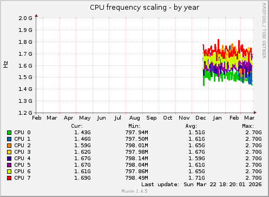This screenshot has width=269, height=197.
Task: Select the chart title 'CPU frequency scaling - by year'
Action: click(145, 8)
